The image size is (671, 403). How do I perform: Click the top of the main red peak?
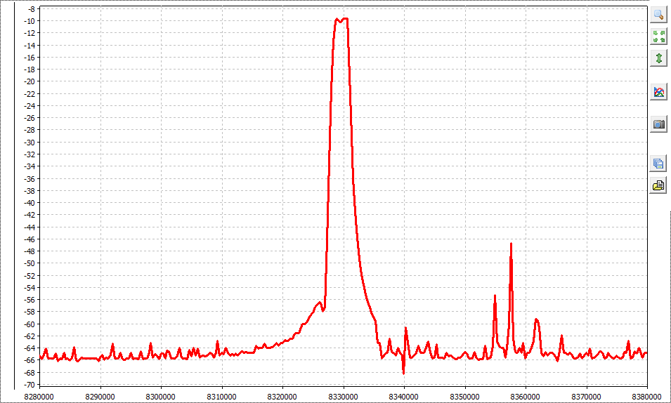(342, 20)
